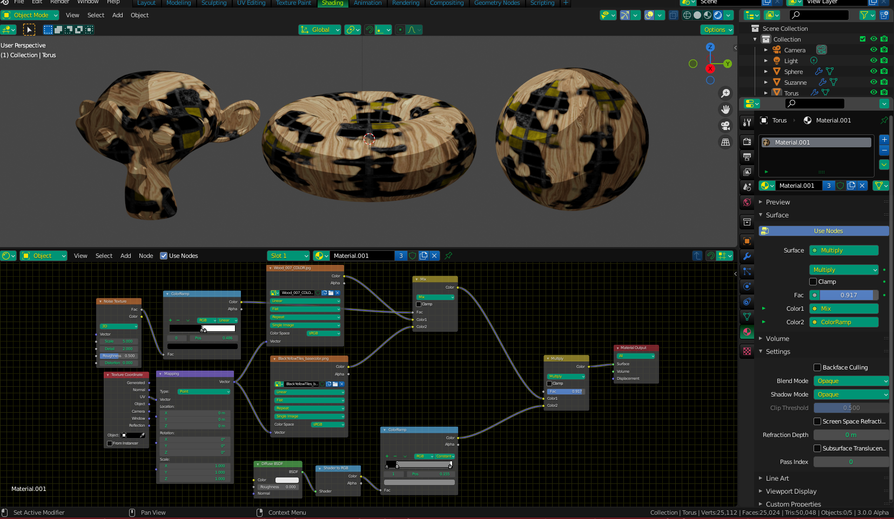Screen dimensions: 894x519
Task: Click the Color1 Mix input button
Action: point(844,309)
